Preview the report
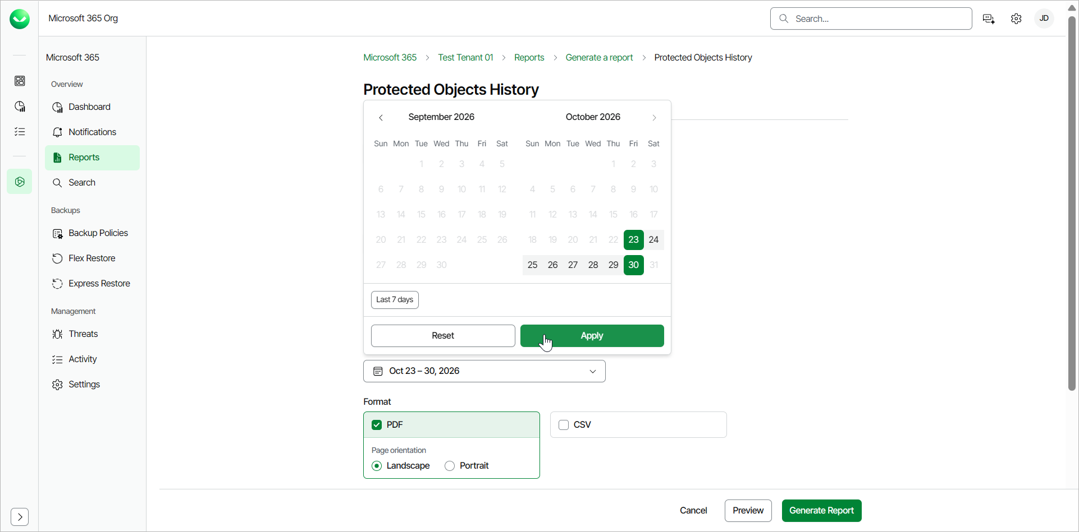The width and height of the screenshot is (1079, 532). [748, 511]
